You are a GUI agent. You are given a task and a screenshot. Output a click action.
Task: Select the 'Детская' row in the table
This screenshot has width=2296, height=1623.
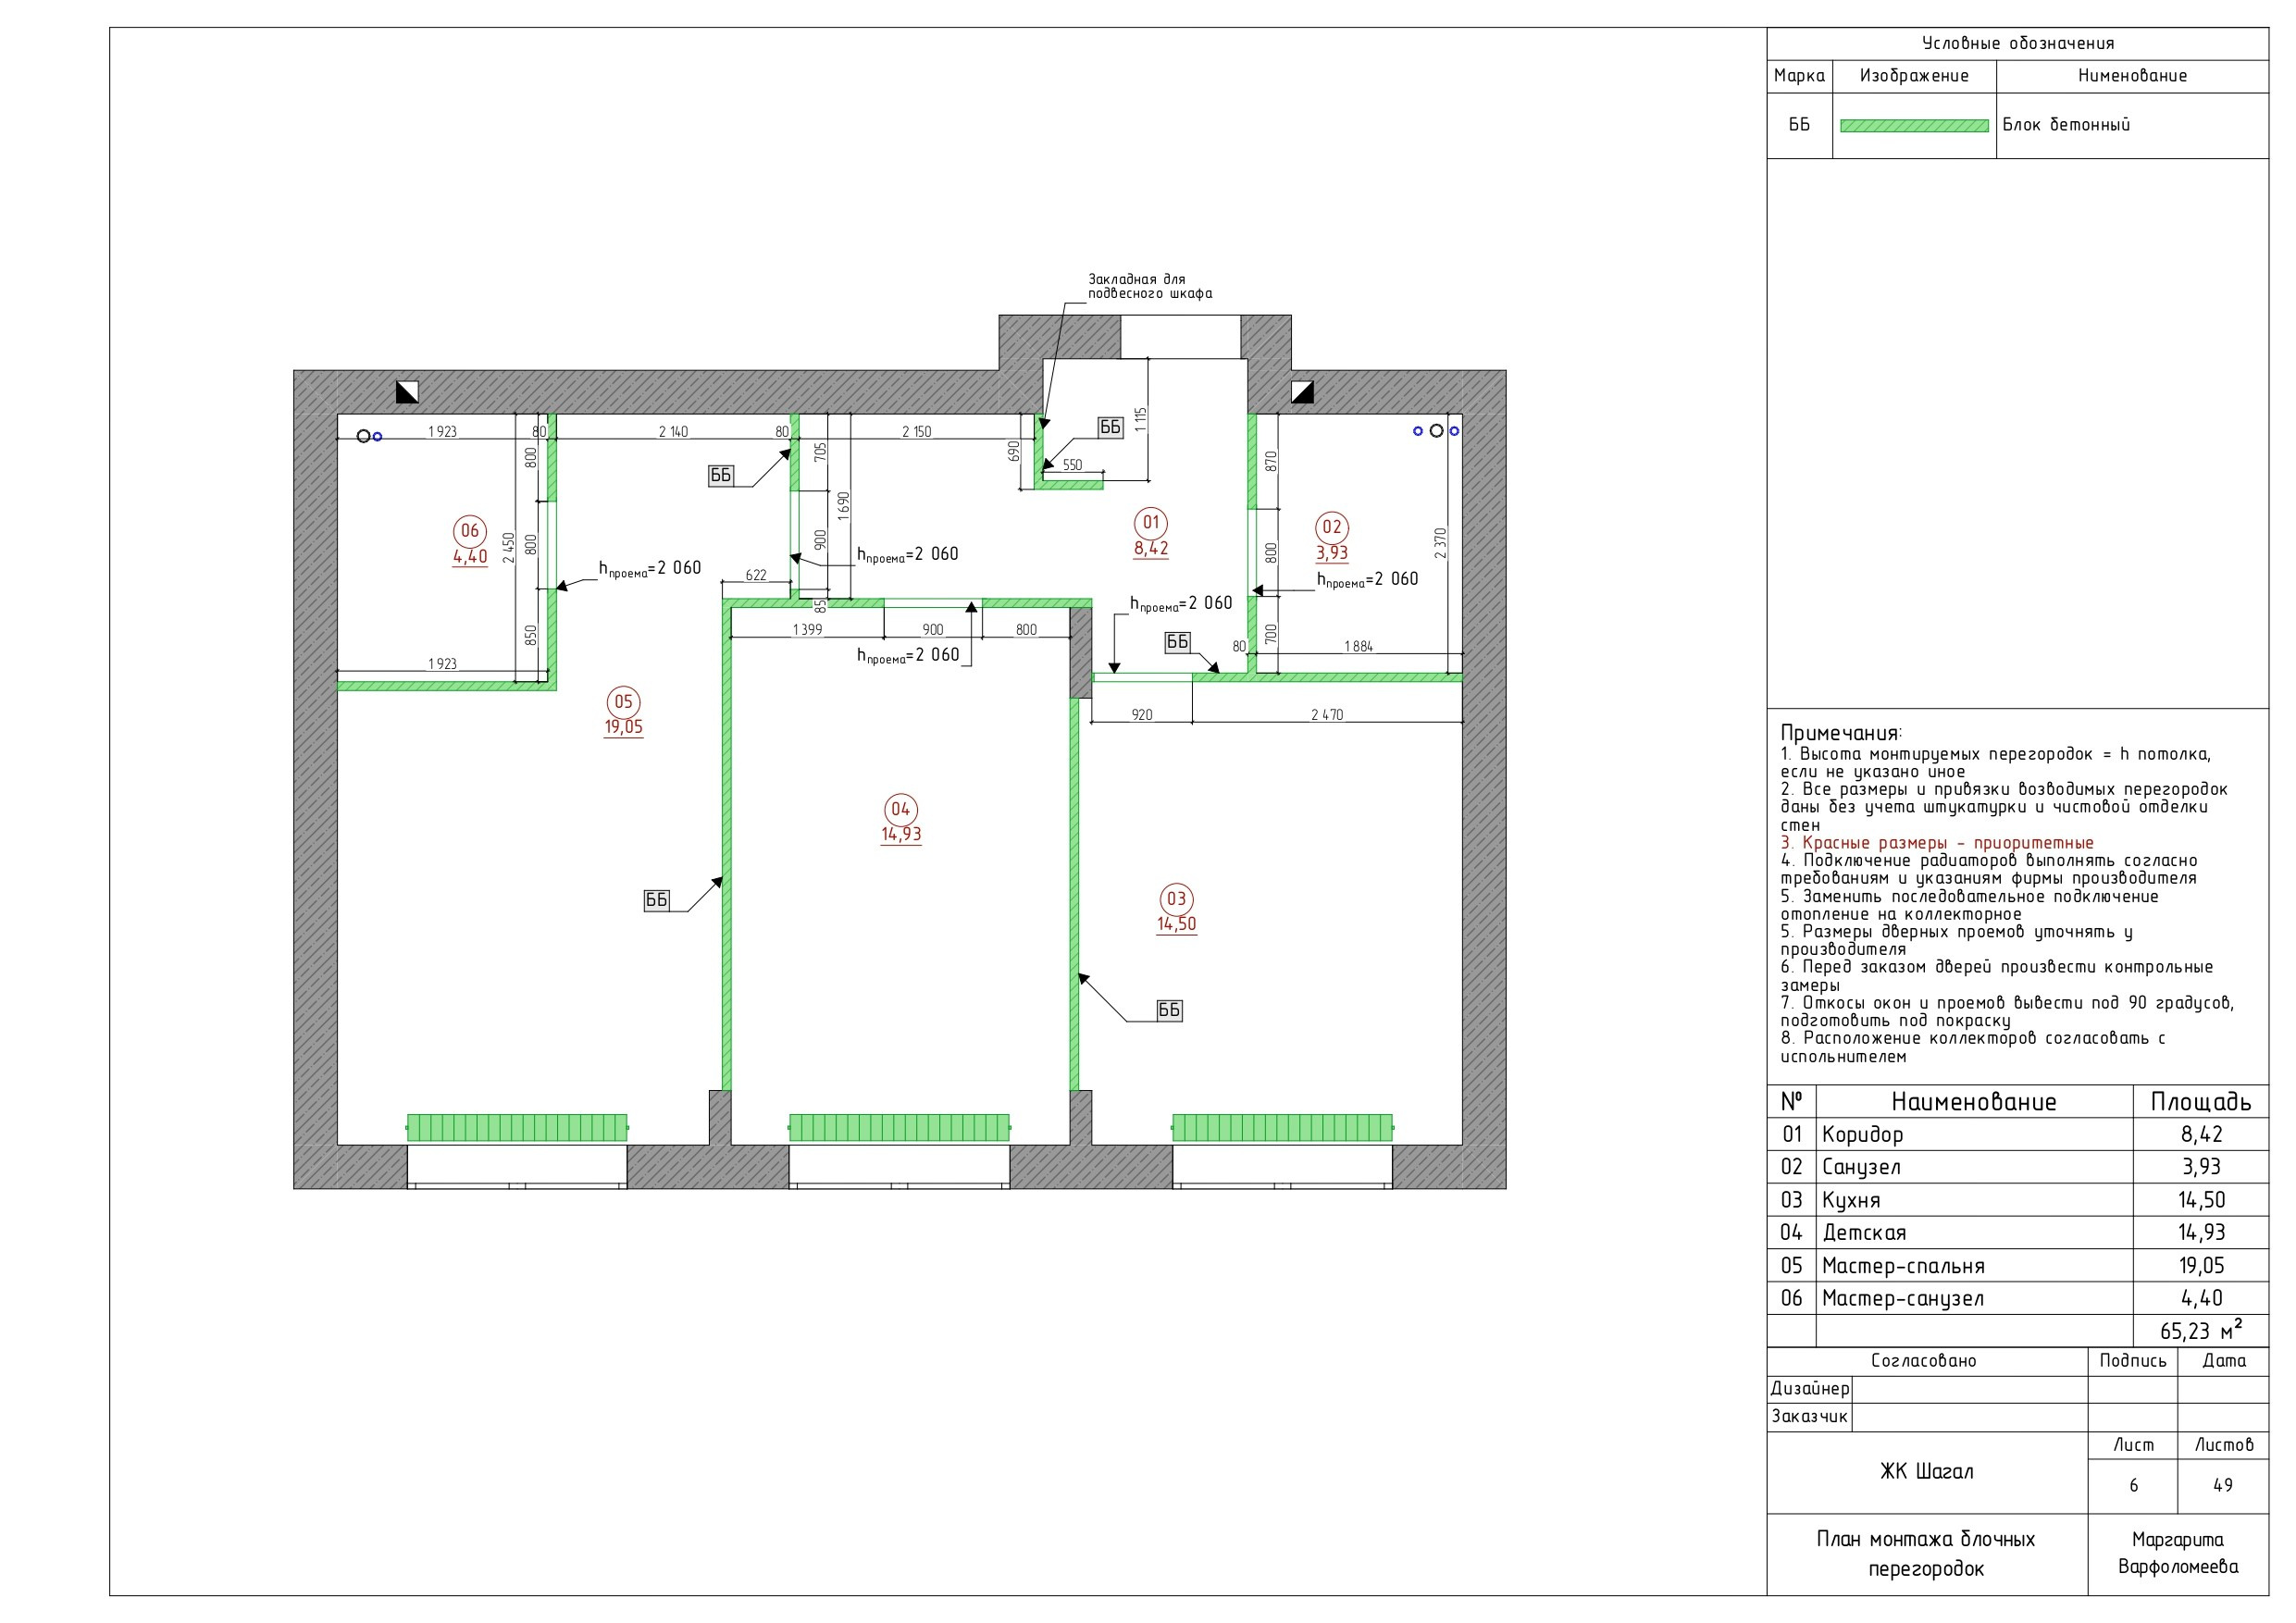(2017, 1233)
